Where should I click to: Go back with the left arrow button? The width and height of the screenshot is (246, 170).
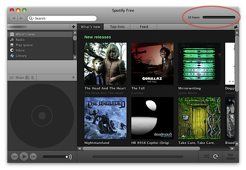coord(14,18)
